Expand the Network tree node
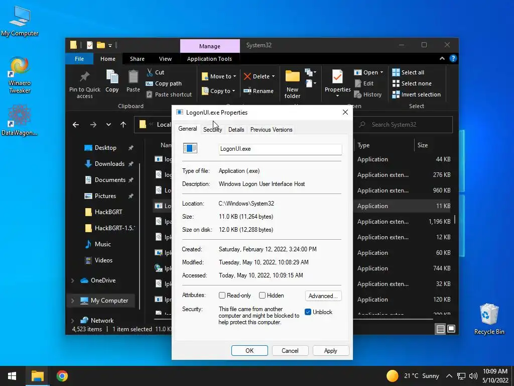The height and width of the screenshot is (386, 514). point(72,320)
